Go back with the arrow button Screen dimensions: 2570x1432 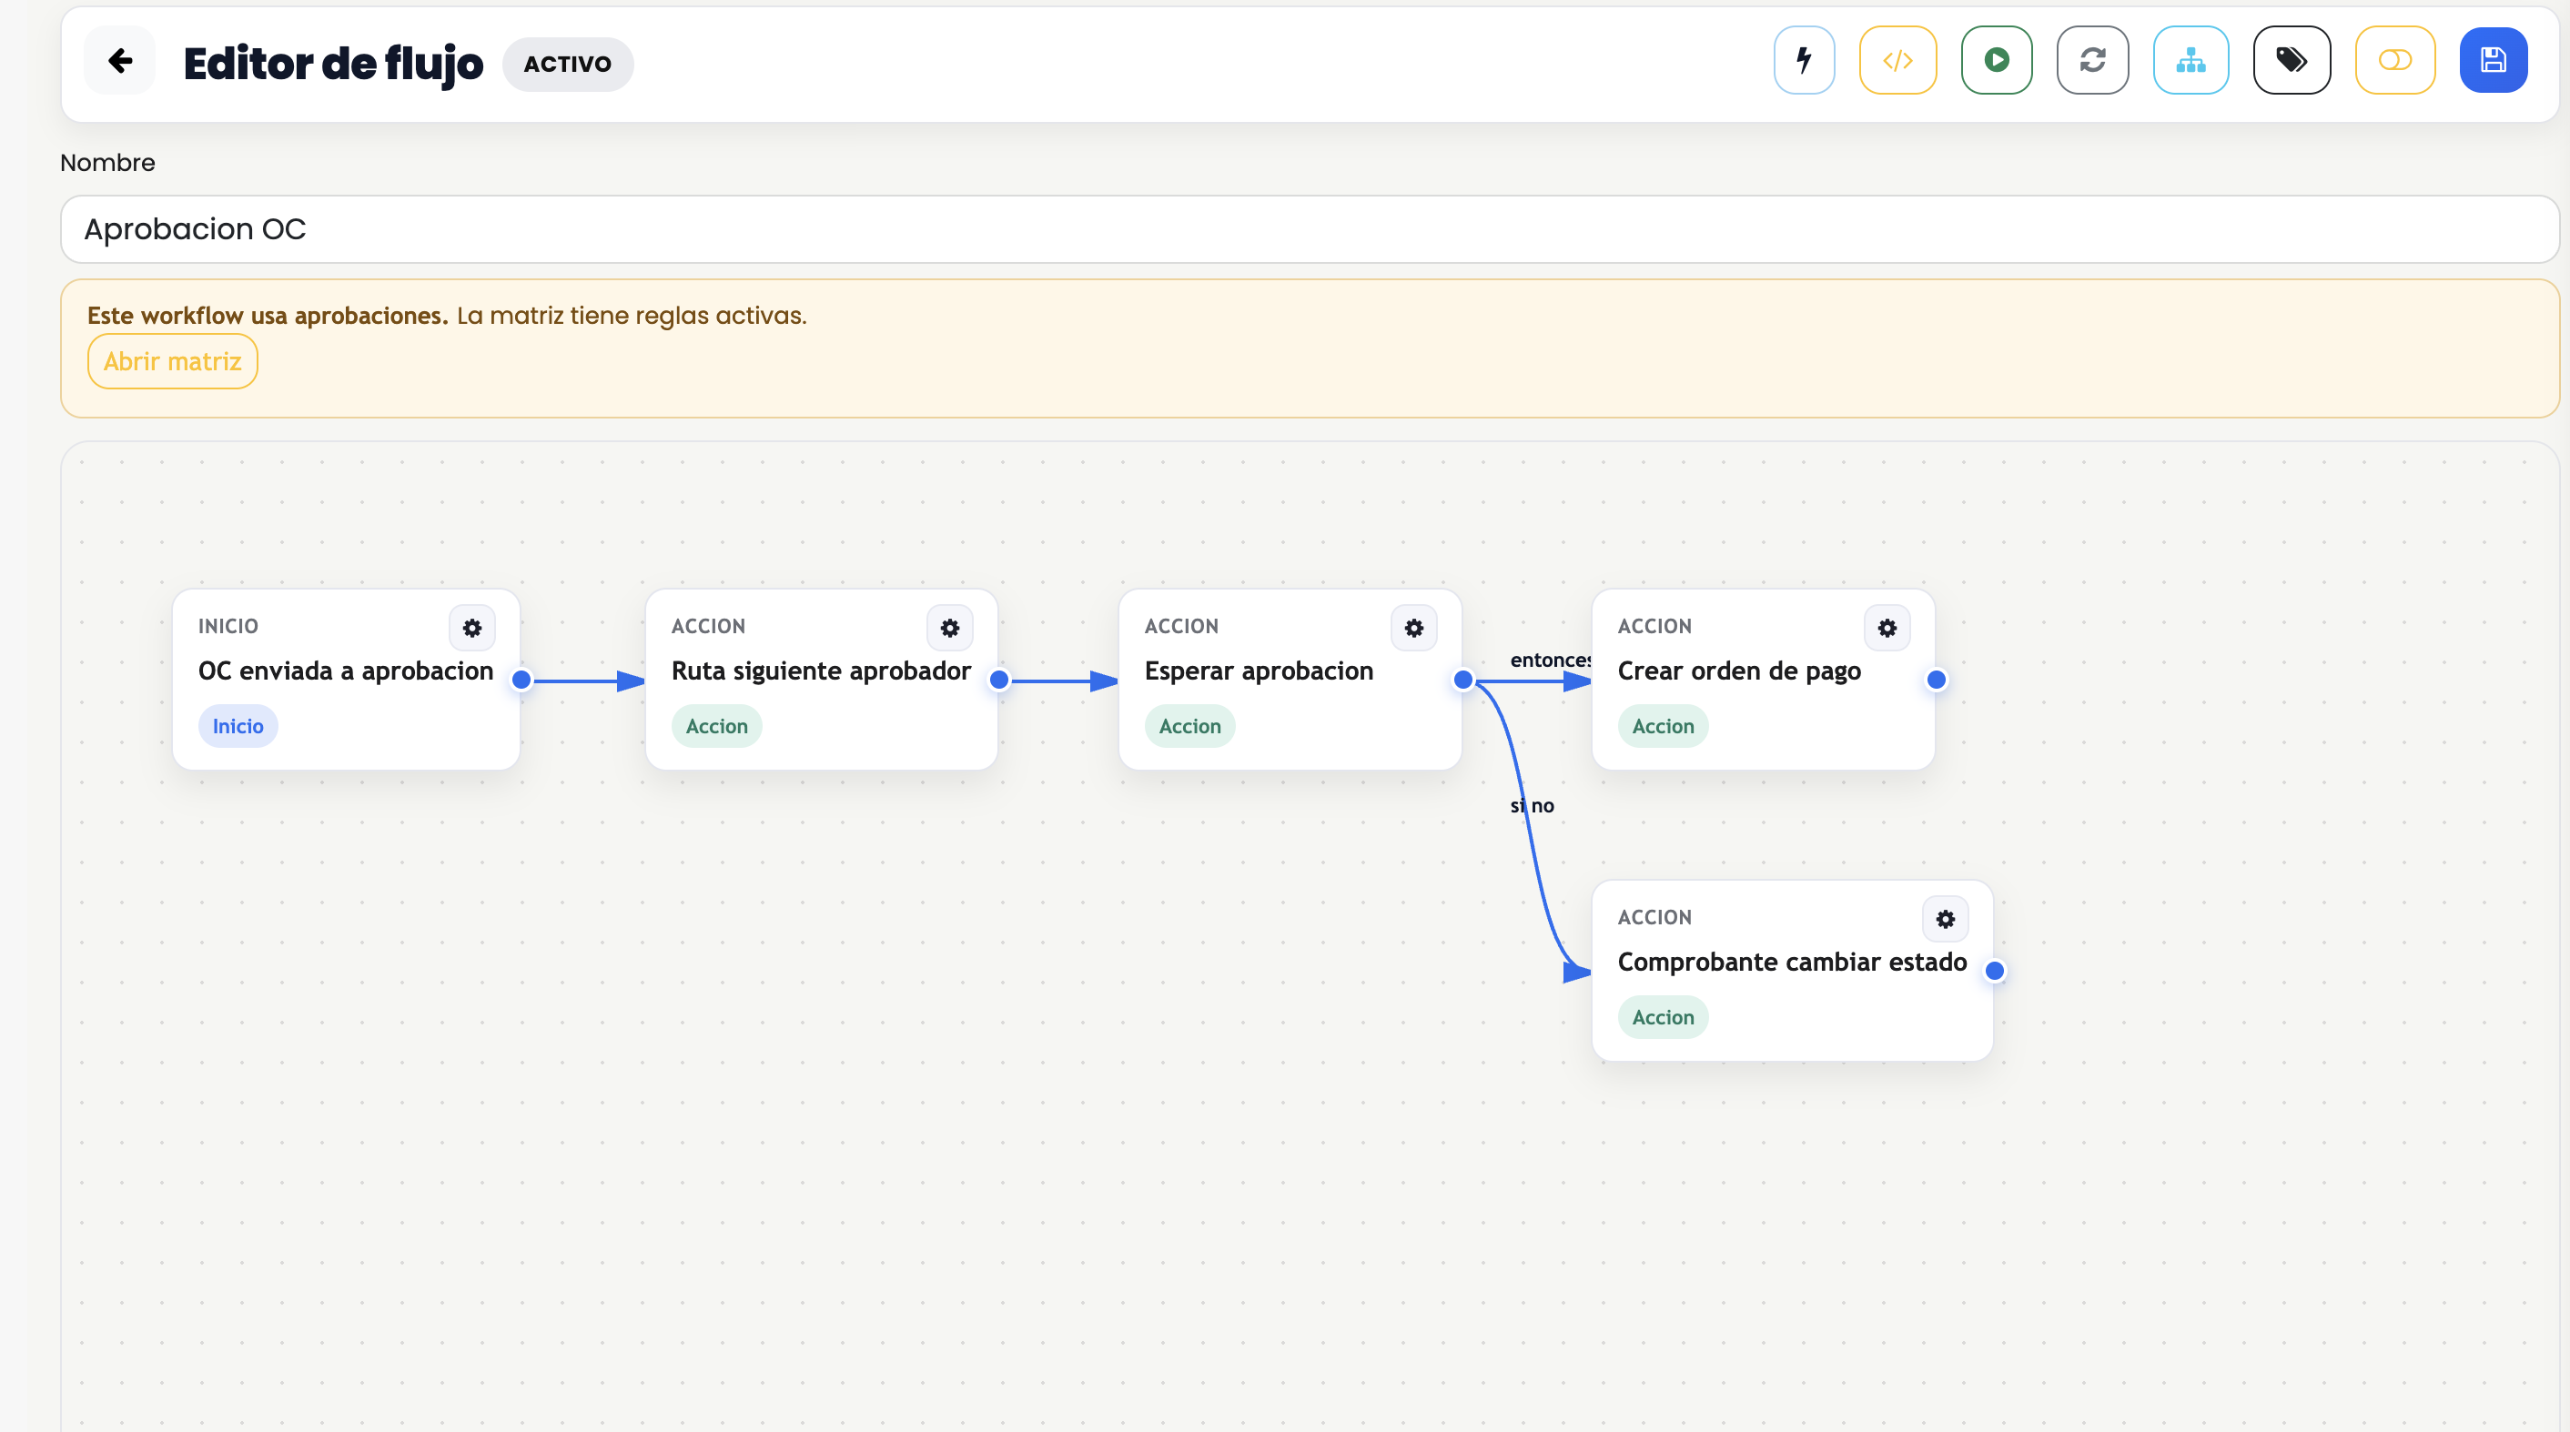[x=120, y=61]
